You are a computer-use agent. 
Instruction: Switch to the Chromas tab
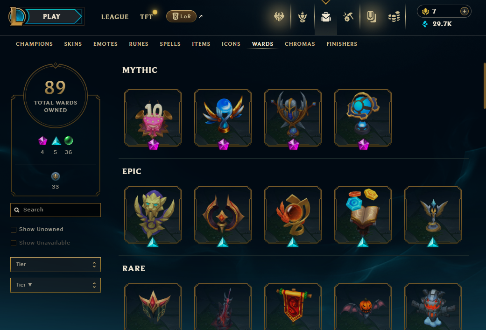pyautogui.click(x=300, y=44)
